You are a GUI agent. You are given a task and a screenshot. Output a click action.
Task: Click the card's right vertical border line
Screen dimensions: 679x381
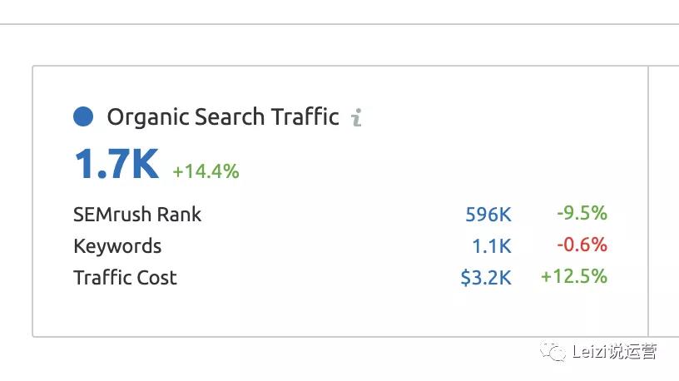coord(648,201)
